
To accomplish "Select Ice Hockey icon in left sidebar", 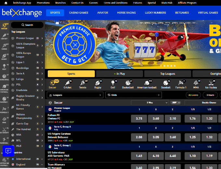I will (4, 130).
